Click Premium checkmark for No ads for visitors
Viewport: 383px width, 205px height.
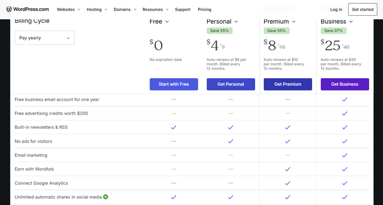288,141
